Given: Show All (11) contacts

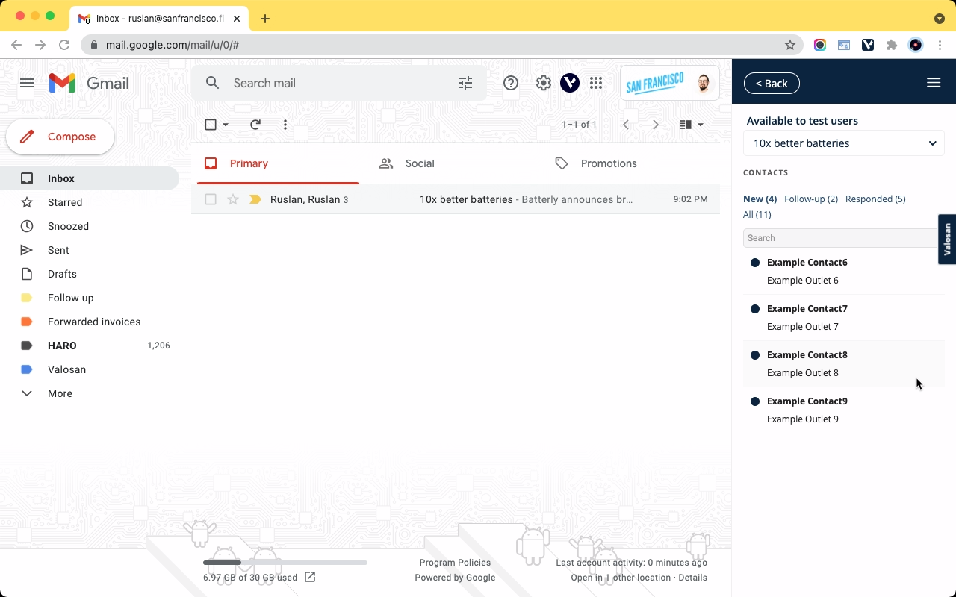Looking at the screenshot, I should click(757, 214).
